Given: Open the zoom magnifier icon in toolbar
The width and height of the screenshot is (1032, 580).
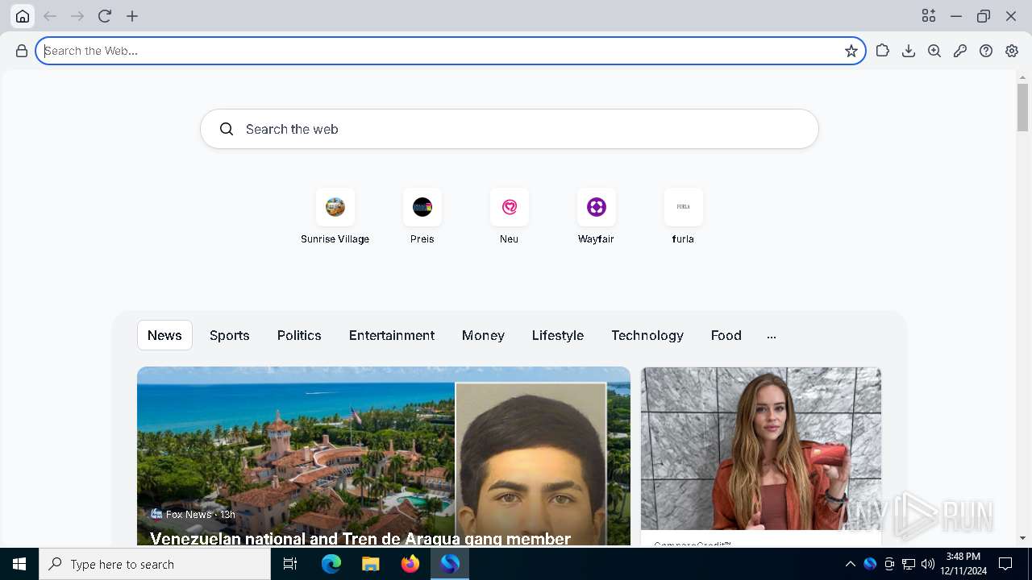Looking at the screenshot, I should click(934, 51).
